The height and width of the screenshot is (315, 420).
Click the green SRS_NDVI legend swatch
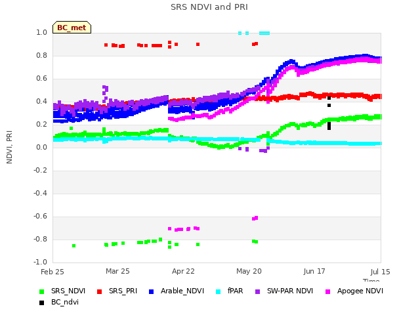pos(41,291)
